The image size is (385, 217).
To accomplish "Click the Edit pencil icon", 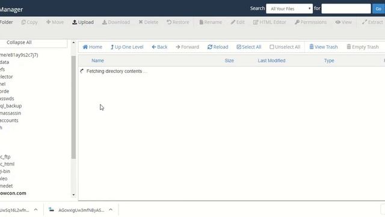I will [x=233, y=22].
